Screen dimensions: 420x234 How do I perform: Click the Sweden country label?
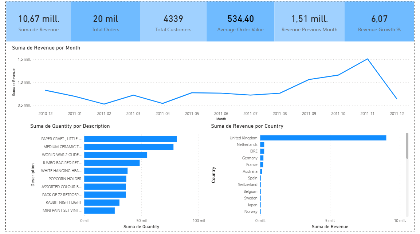[251, 198]
